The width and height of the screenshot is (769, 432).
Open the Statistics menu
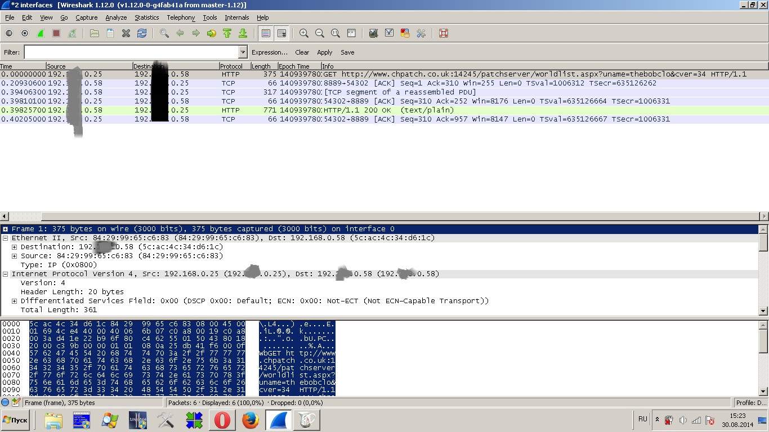(x=146, y=17)
